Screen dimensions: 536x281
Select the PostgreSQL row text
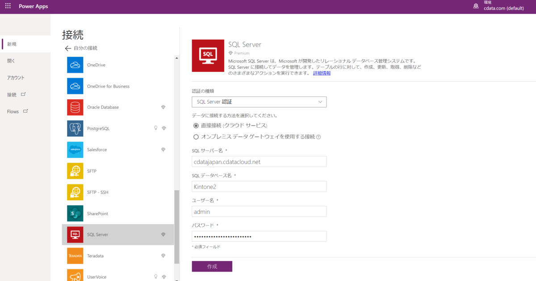[x=98, y=129]
